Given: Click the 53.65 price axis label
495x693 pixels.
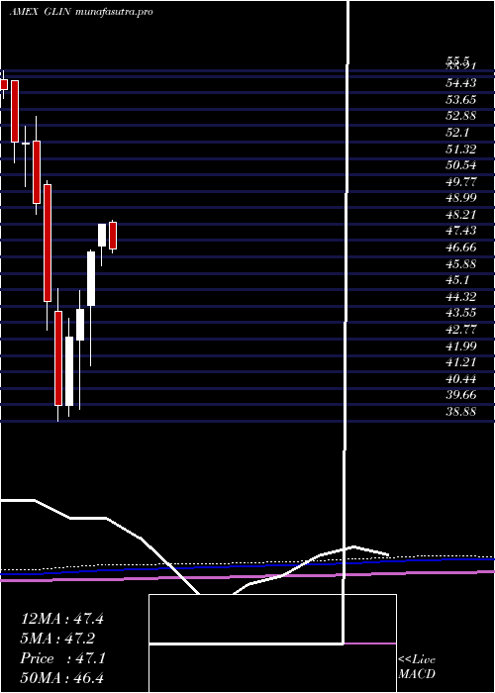Looking at the screenshot, I should tap(460, 99).
